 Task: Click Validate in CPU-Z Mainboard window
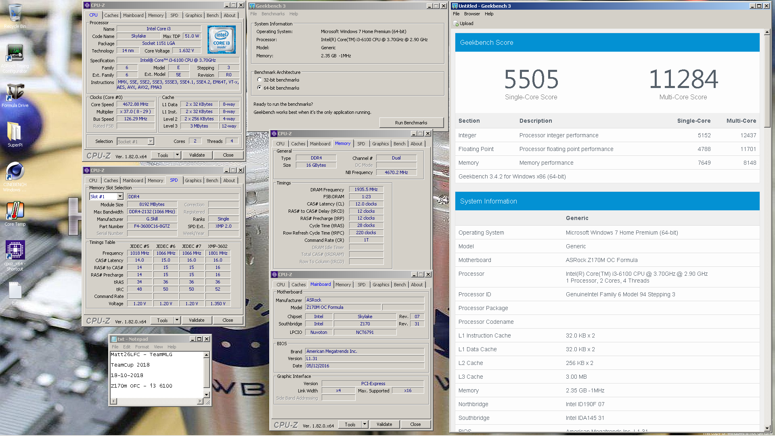[x=384, y=424]
